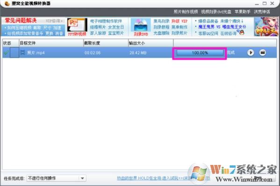Open 截取 help link
Screen dimensions: 280x186
click(x=37, y=28)
